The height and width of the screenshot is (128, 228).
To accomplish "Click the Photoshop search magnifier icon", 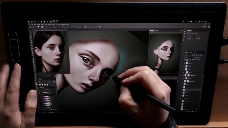I will tap(203, 27).
